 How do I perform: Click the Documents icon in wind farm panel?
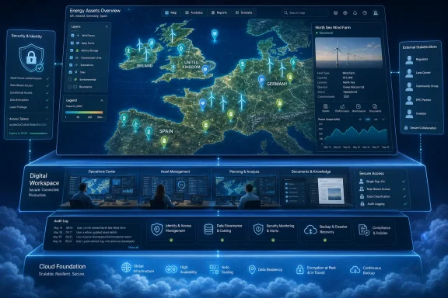pyautogui.click(x=375, y=106)
